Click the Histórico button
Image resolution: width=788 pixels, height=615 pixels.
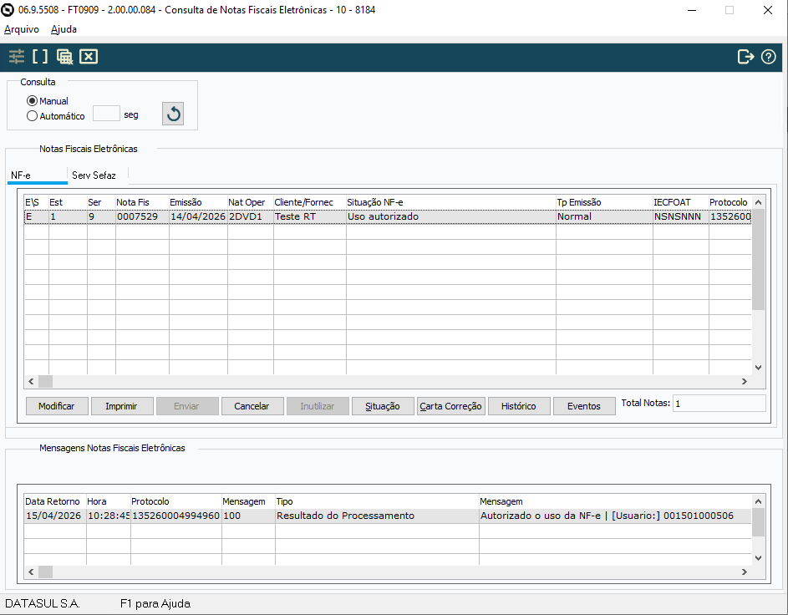tap(519, 406)
